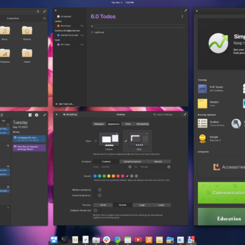Pick the pink accent color

122,176
